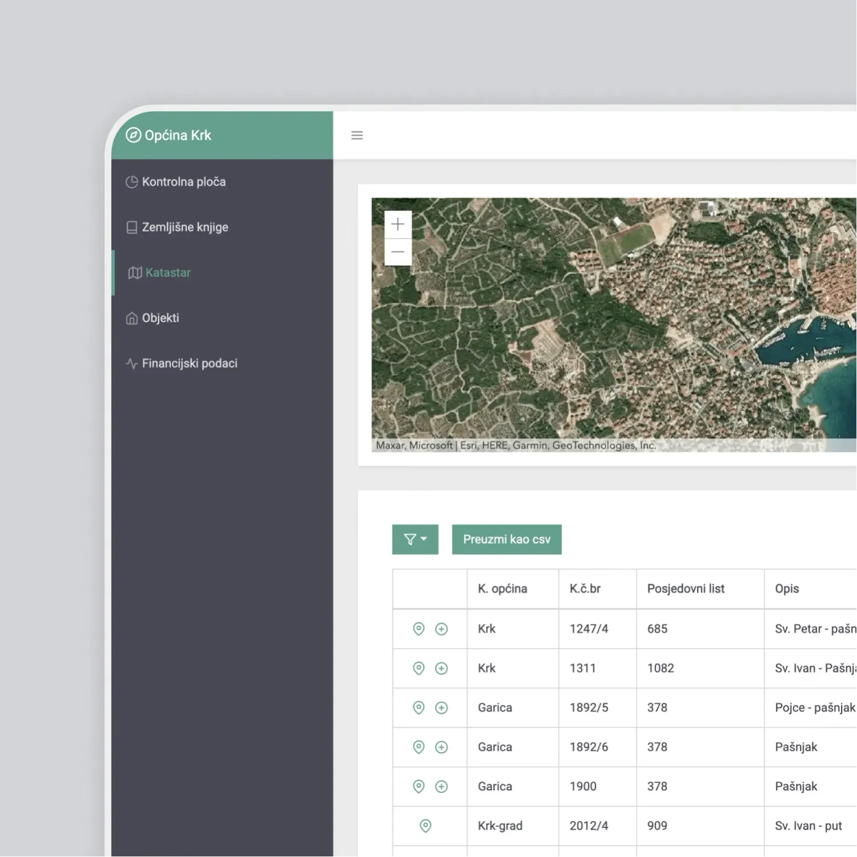Toggle the hamburger menu in the top bar

click(x=357, y=135)
